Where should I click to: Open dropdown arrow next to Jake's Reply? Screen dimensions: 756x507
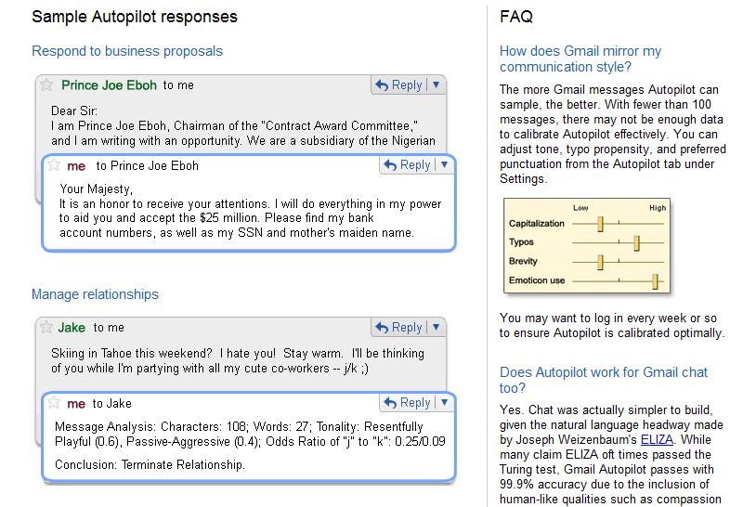[437, 327]
